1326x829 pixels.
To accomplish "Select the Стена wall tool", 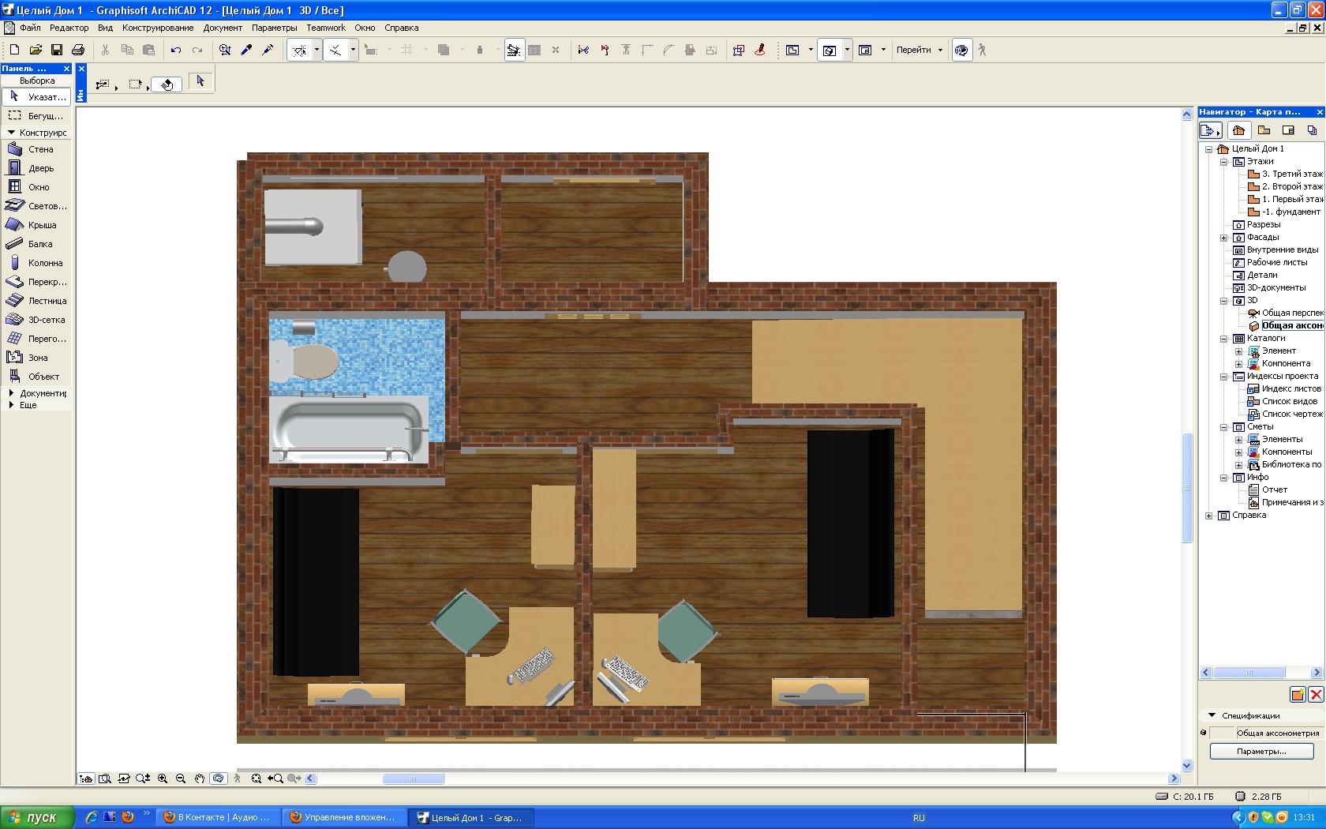I will (x=36, y=149).
